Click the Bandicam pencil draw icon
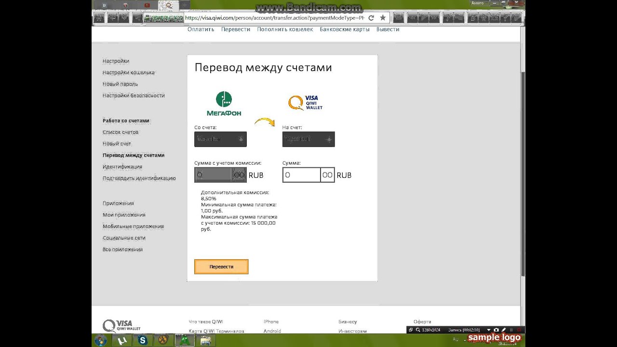The image size is (617, 347). tap(504, 330)
